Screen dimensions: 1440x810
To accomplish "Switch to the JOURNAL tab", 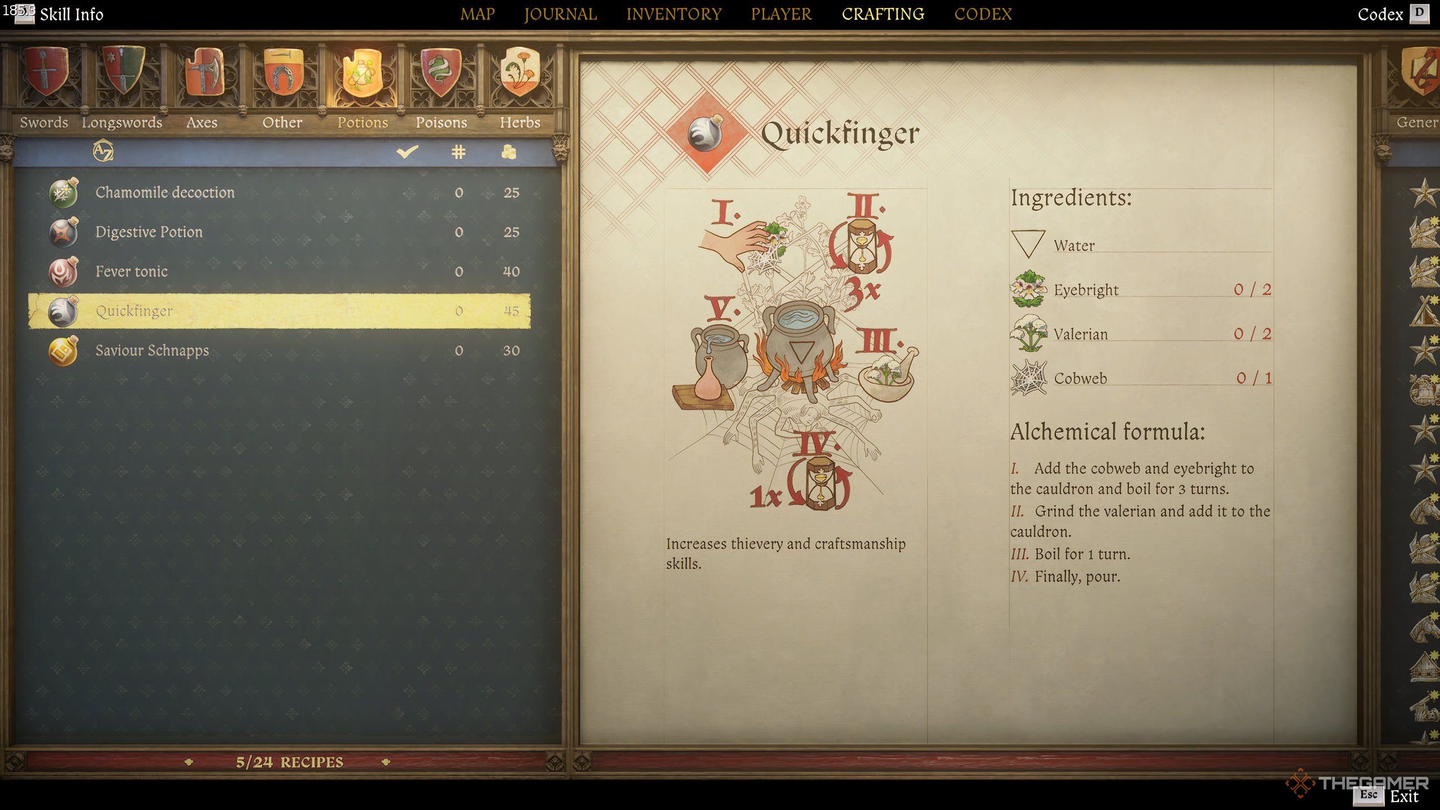I will click(562, 14).
